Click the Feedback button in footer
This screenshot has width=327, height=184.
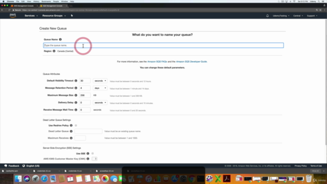[x=12, y=166]
